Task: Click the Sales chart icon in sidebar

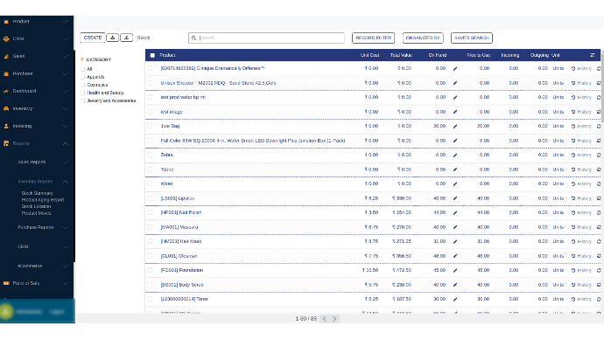Action: 6,57
